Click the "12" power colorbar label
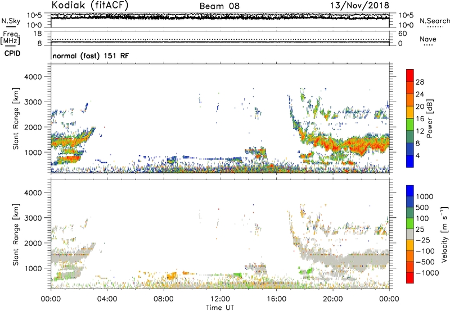The image size is (450, 311). coord(420,131)
